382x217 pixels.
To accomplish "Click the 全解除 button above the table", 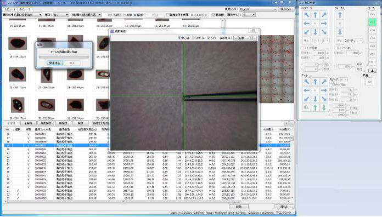I will [x=29, y=123].
